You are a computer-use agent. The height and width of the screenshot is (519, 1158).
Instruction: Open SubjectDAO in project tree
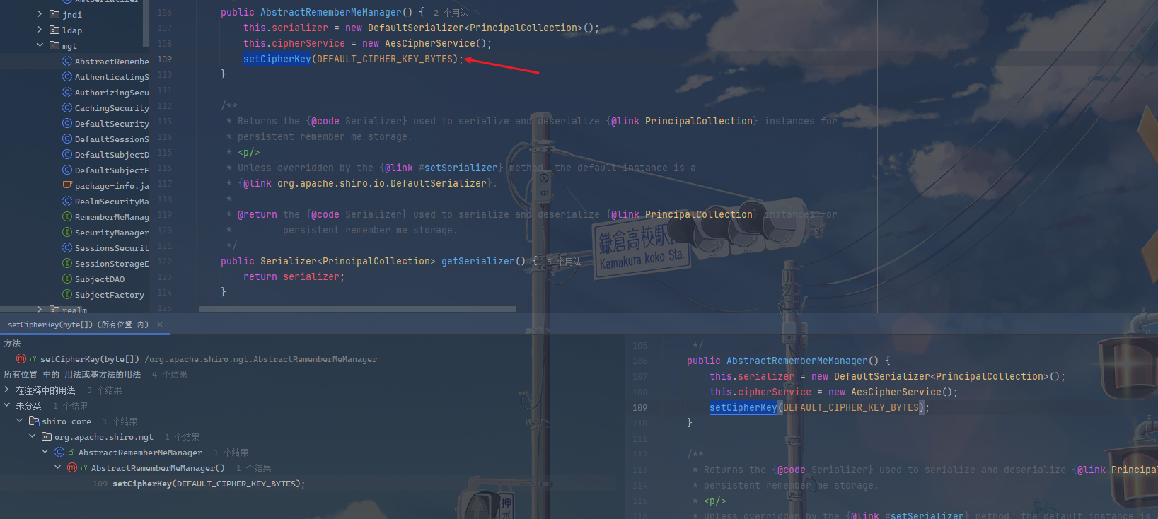100,279
